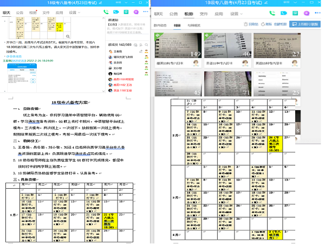
Task: Open three-dot more menu in left window
Action: [146, 12]
